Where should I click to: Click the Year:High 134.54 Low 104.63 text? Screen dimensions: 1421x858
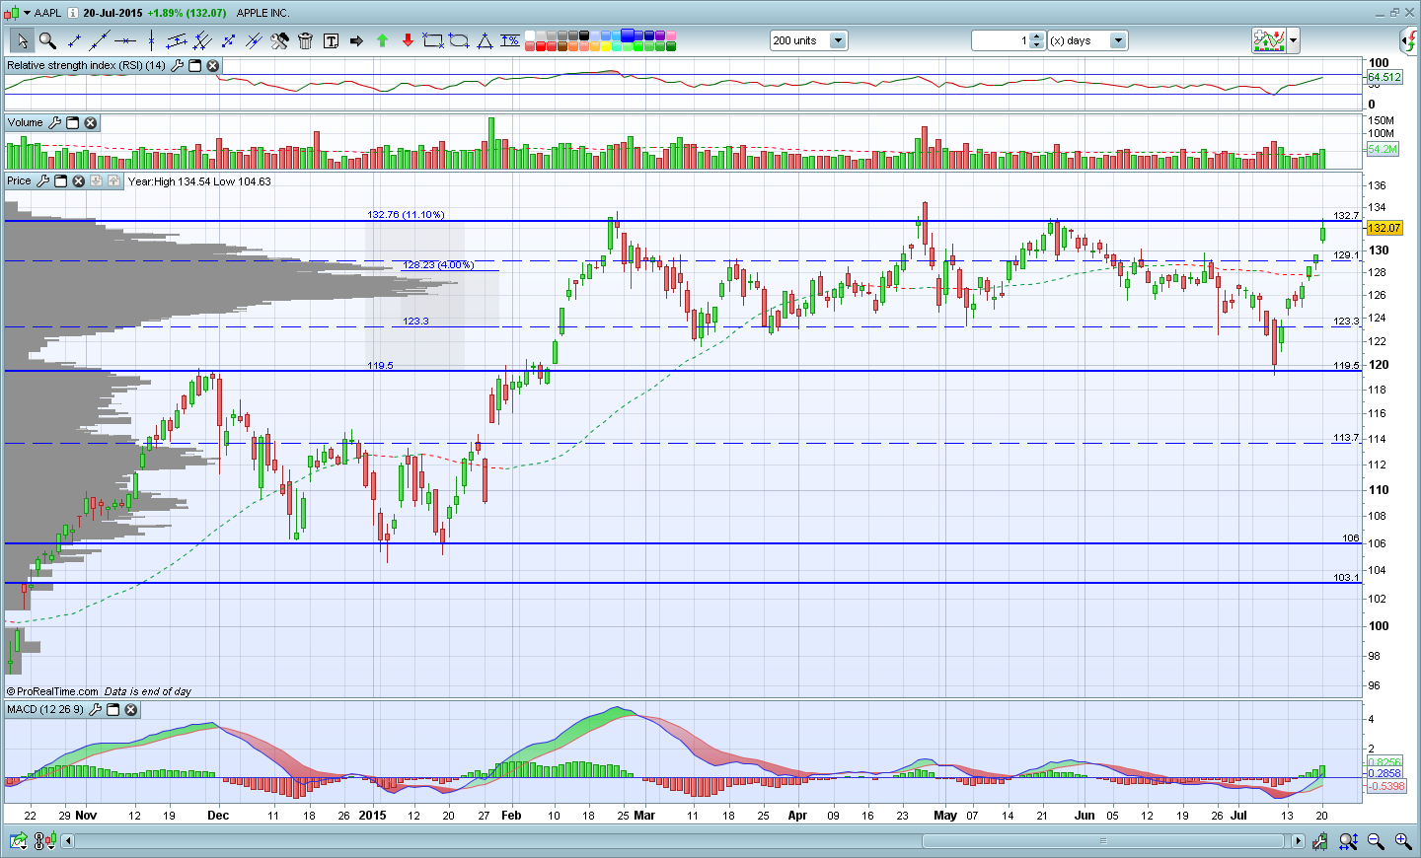(199, 181)
